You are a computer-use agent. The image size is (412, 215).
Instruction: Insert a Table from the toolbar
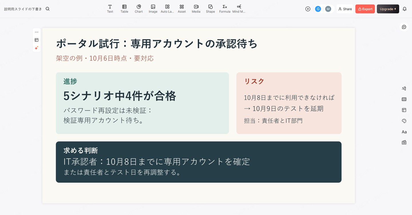click(124, 9)
